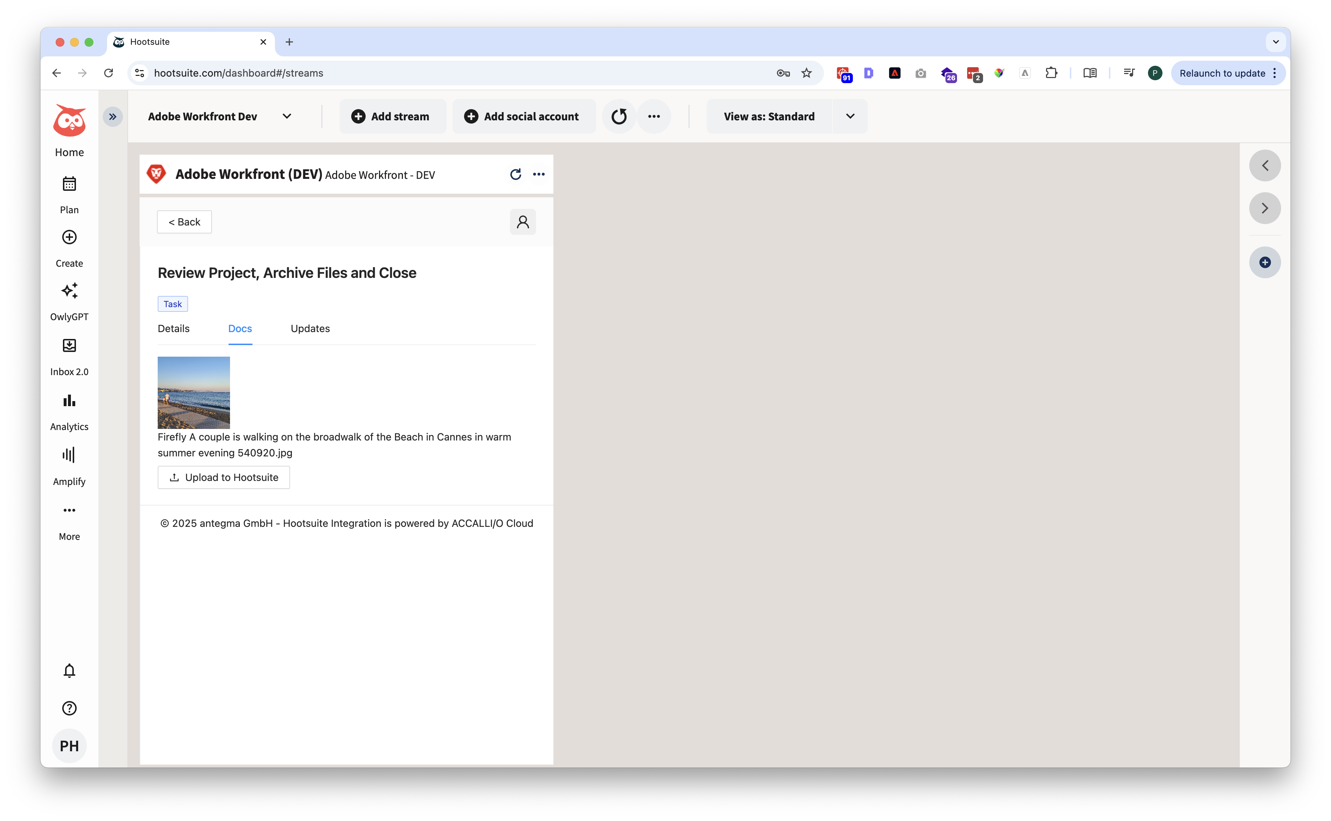Viewport: 1331px width, 821px height.
Task: Open the help question mark icon
Action: click(x=69, y=709)
